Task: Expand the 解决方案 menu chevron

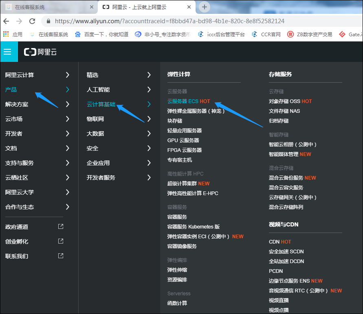Action: [67, 104]
